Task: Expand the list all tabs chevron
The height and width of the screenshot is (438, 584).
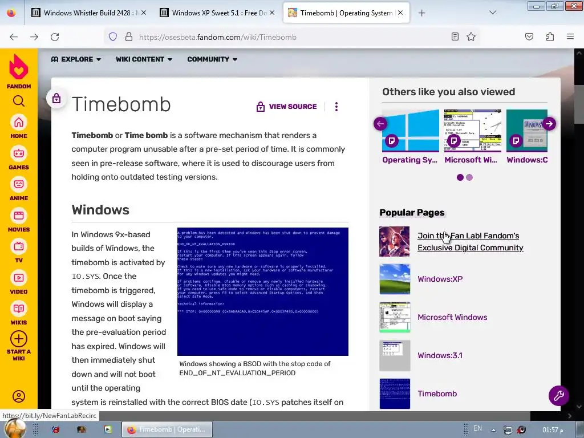Action: 492,13
